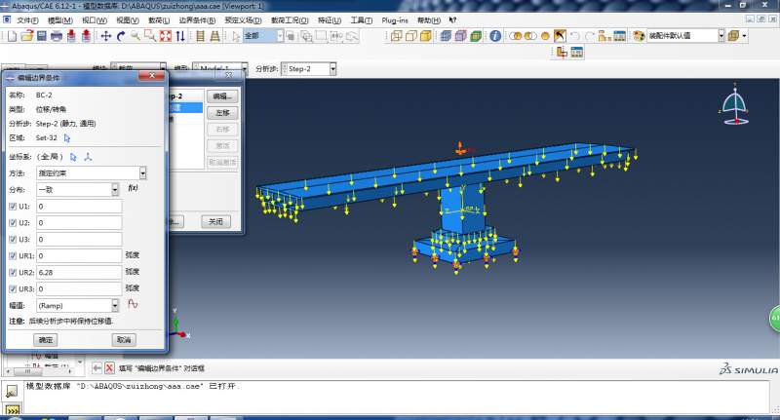The width and height of the screenshot is (780, 420).
Task: Click the U1 value input field
Action: pos(79,207)
